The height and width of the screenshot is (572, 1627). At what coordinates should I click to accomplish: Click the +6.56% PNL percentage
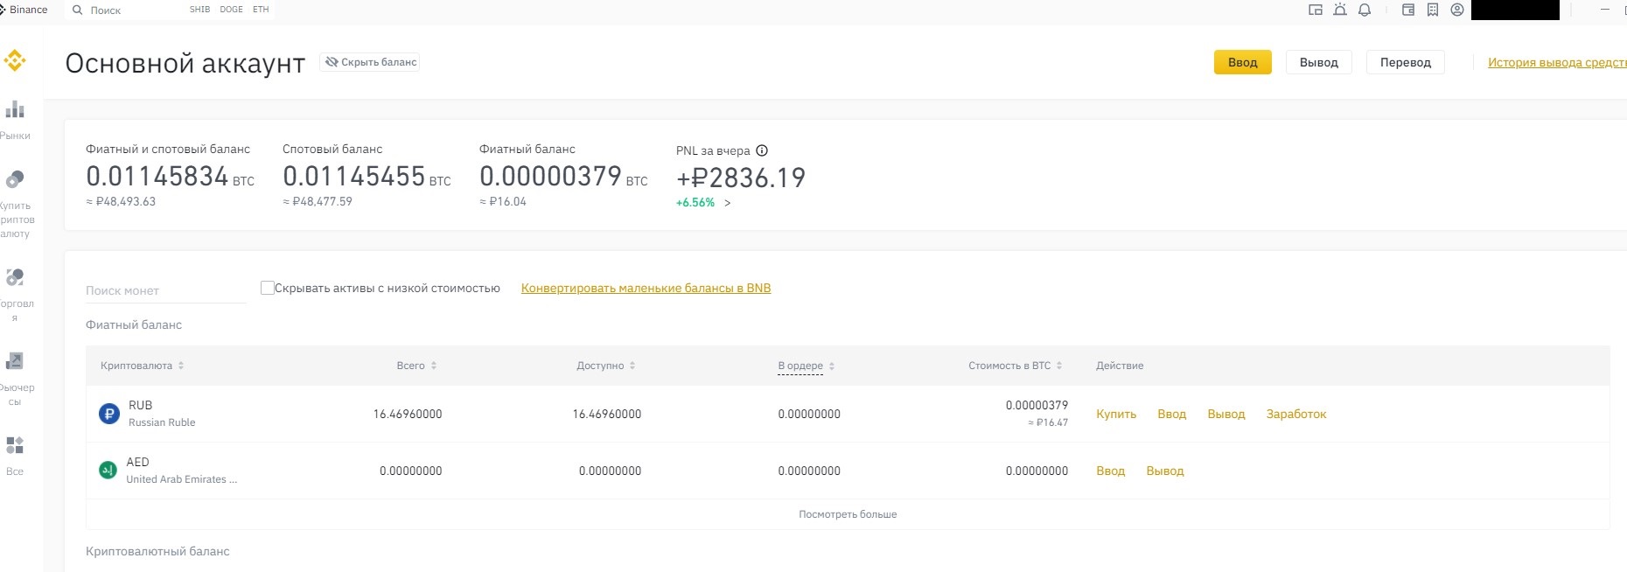(695, 203)
